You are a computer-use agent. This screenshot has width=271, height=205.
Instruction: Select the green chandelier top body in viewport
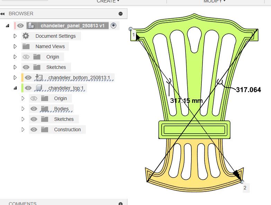pyautogui.click(x=194, y=69)
